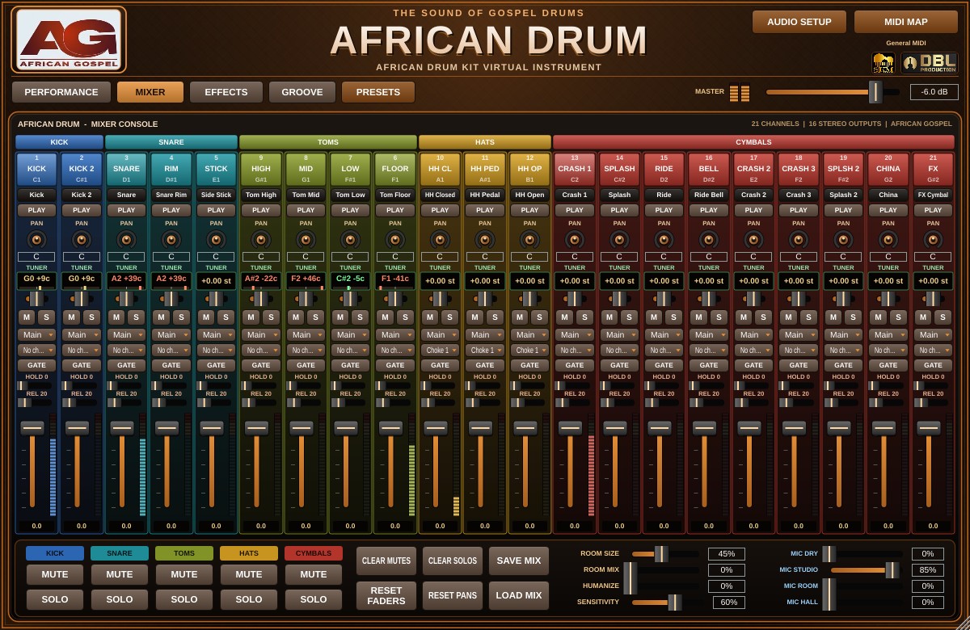
Task: Solo the CRASH 1 channel
Action: [584, 317]
